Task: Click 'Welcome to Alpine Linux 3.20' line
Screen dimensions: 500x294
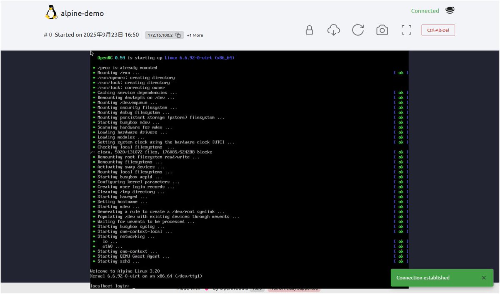Action: pos(125,271)
